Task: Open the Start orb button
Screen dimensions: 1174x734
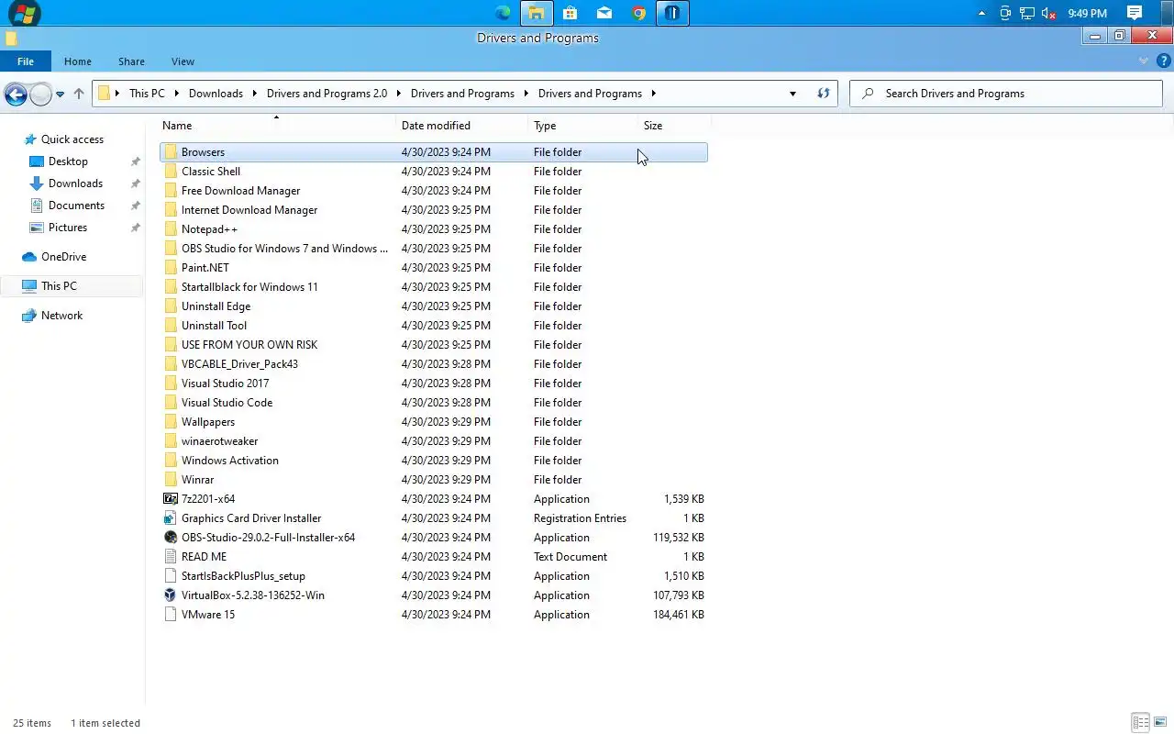Action: (x=24, y=13)
